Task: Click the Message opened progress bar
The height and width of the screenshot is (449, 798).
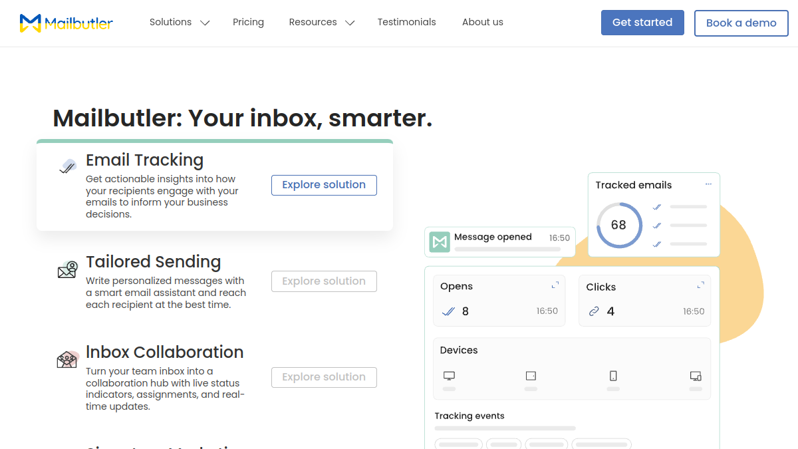Action: (507, 249)
